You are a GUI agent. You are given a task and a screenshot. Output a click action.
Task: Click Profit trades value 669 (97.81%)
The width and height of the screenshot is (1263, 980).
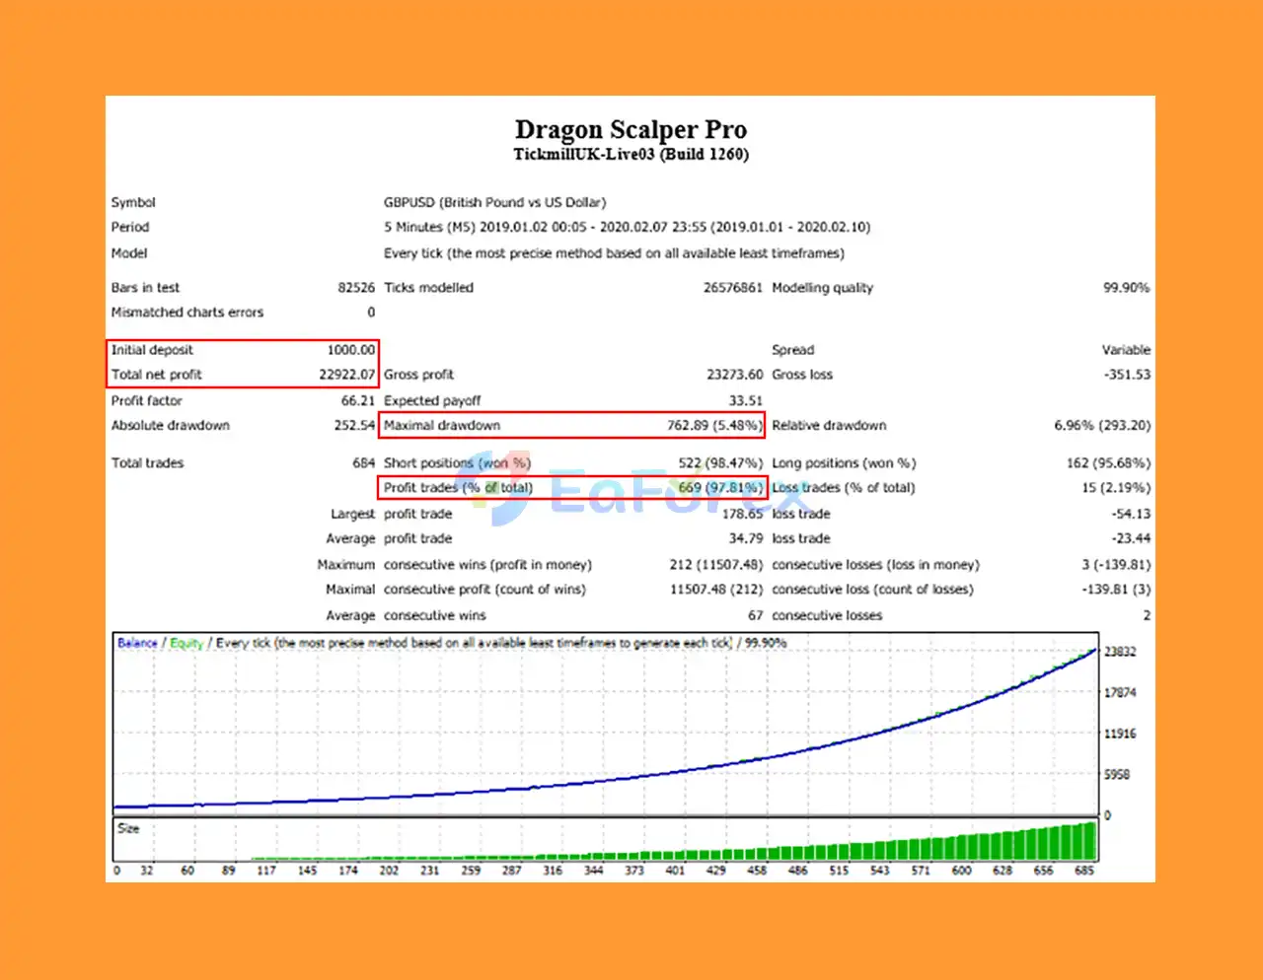pos(720,488)
